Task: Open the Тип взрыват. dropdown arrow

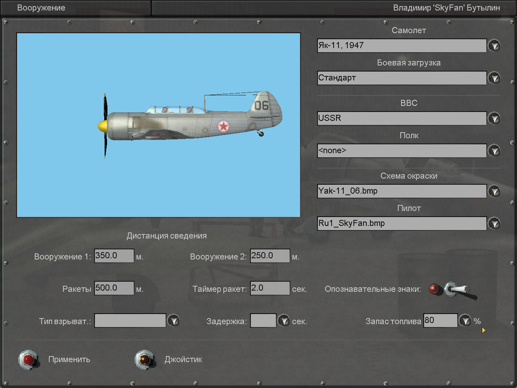Action: (174, 321)
